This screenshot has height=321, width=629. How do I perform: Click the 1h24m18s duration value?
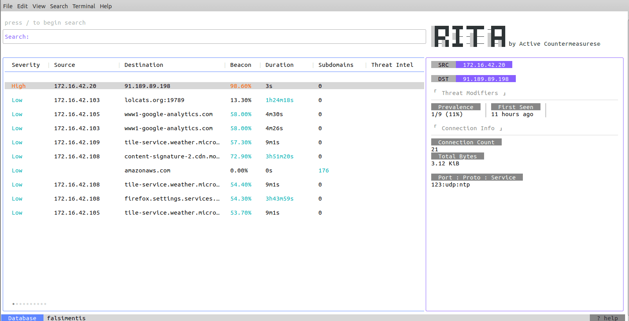click(x=280, y=100)
